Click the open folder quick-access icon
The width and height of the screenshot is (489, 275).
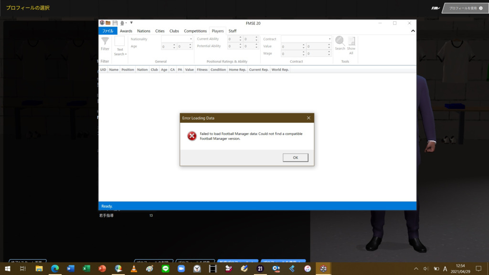(x=108, y=23)
